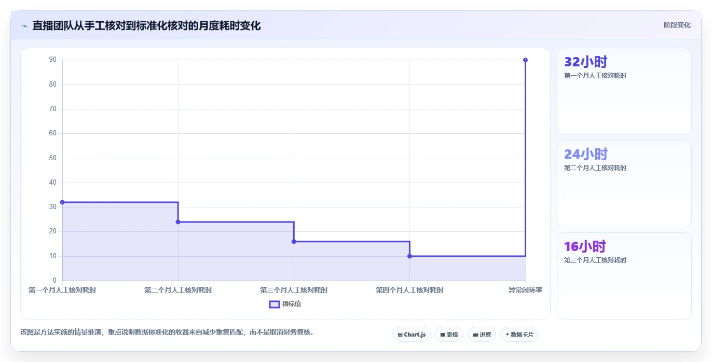Click x-axis label 第四个月人工核对耗时
712x362 pixels.
[x=409, y=290]
